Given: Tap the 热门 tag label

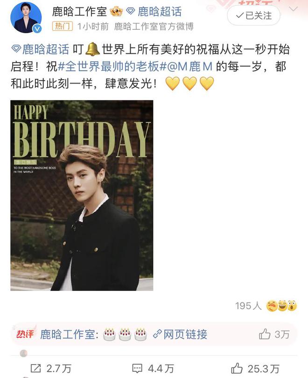Looking at the screenshot, I should click(x=63, y=26).
